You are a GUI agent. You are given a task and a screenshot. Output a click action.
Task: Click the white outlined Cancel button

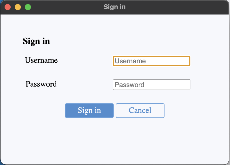click(x=140, y=111)
